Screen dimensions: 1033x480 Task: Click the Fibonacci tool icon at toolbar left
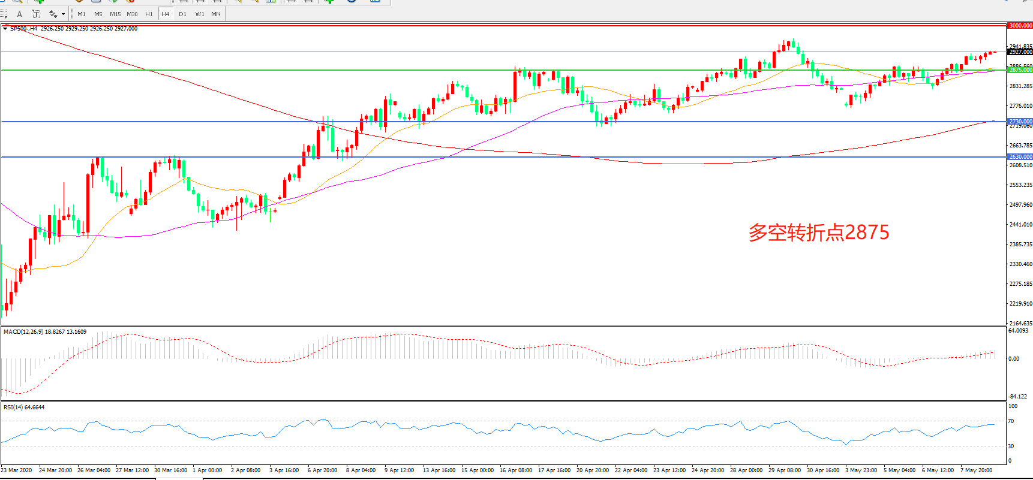pos(4,14)
